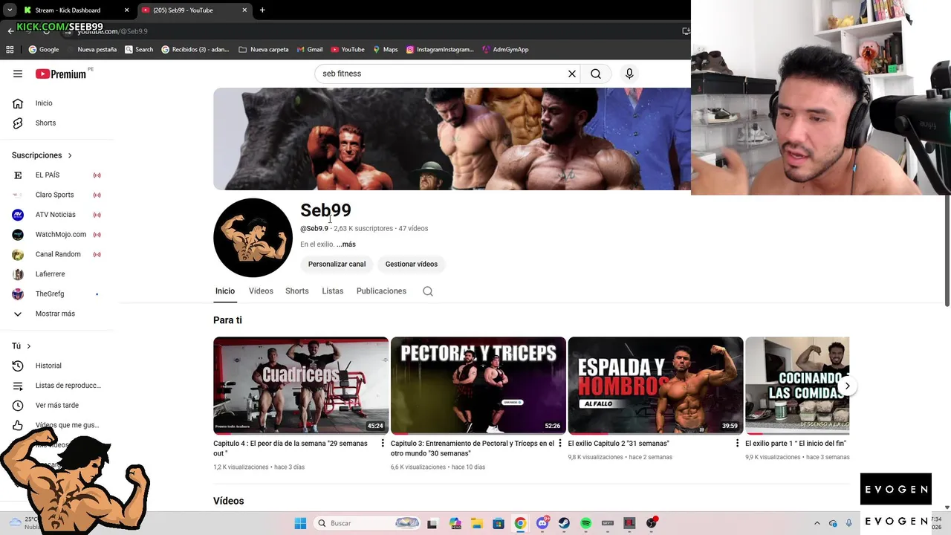Open Spotify from the taskbar
Screen dimensions: 951x535
(586, 523)
